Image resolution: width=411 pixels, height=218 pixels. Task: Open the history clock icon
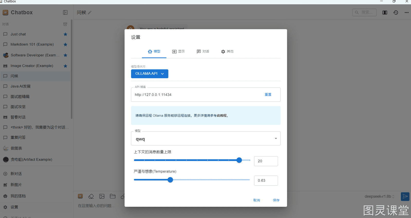click(396, 13)
